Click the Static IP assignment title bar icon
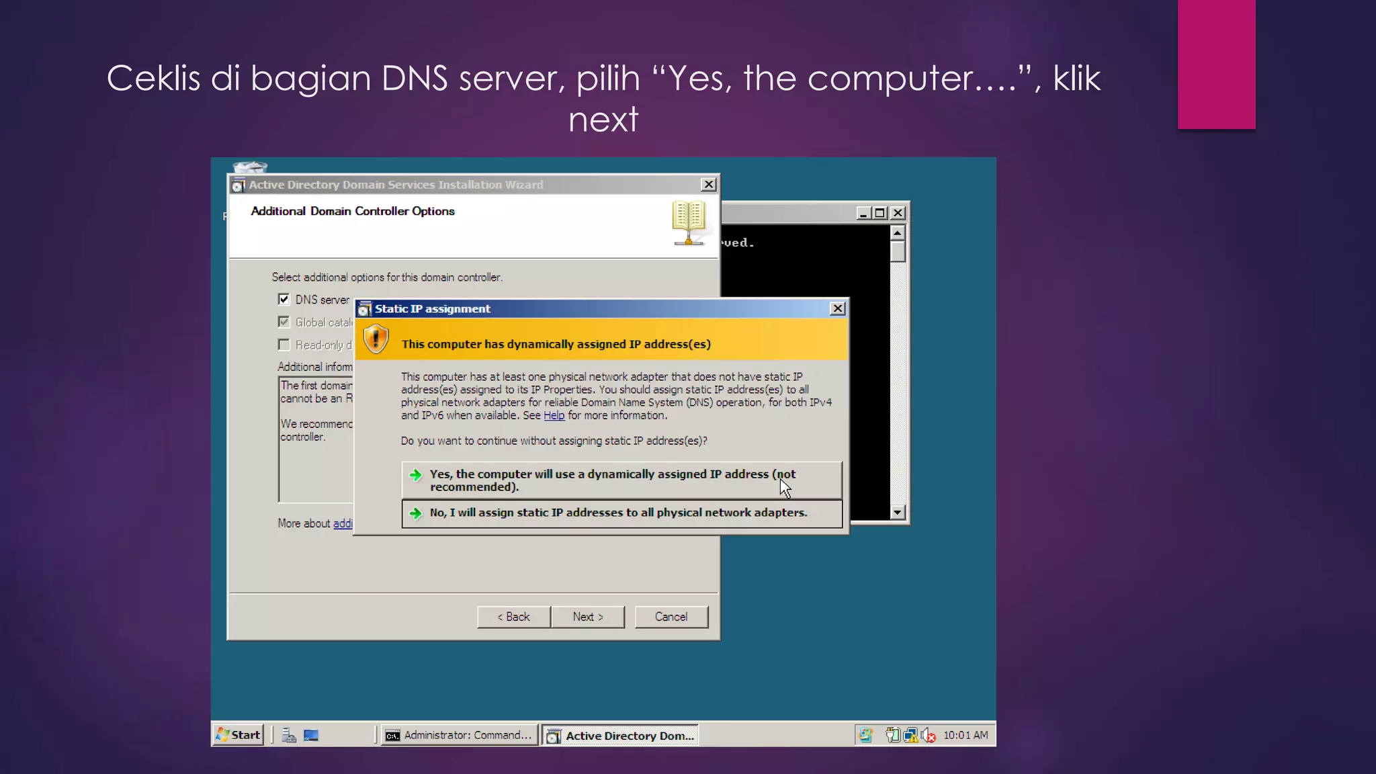Viewport: 1376px width, 774px height. pos(364,309)
